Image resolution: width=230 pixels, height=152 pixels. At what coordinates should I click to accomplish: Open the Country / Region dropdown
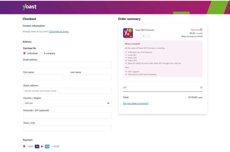click(67, 103)
